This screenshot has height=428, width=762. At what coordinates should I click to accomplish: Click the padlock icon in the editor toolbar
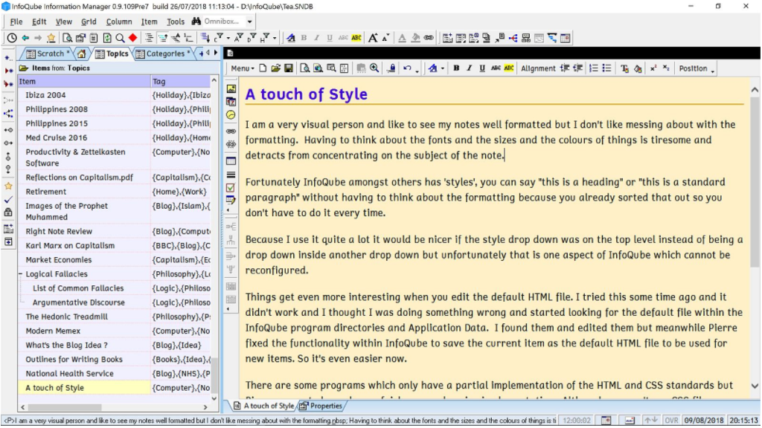pyautogui.click(x=391, y=68)
